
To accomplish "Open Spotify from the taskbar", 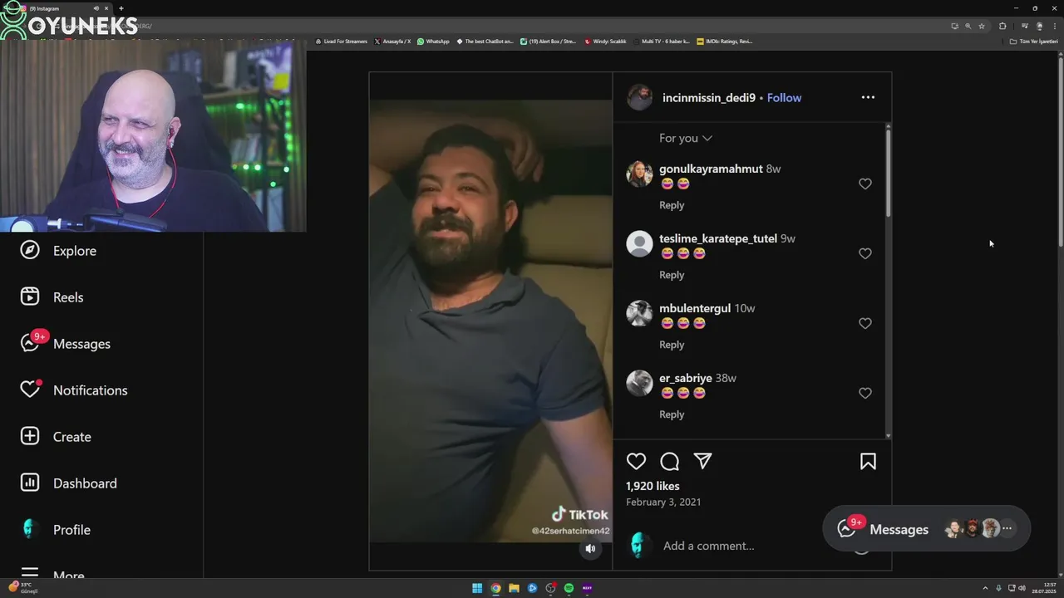I will click(x=569, y=588).
